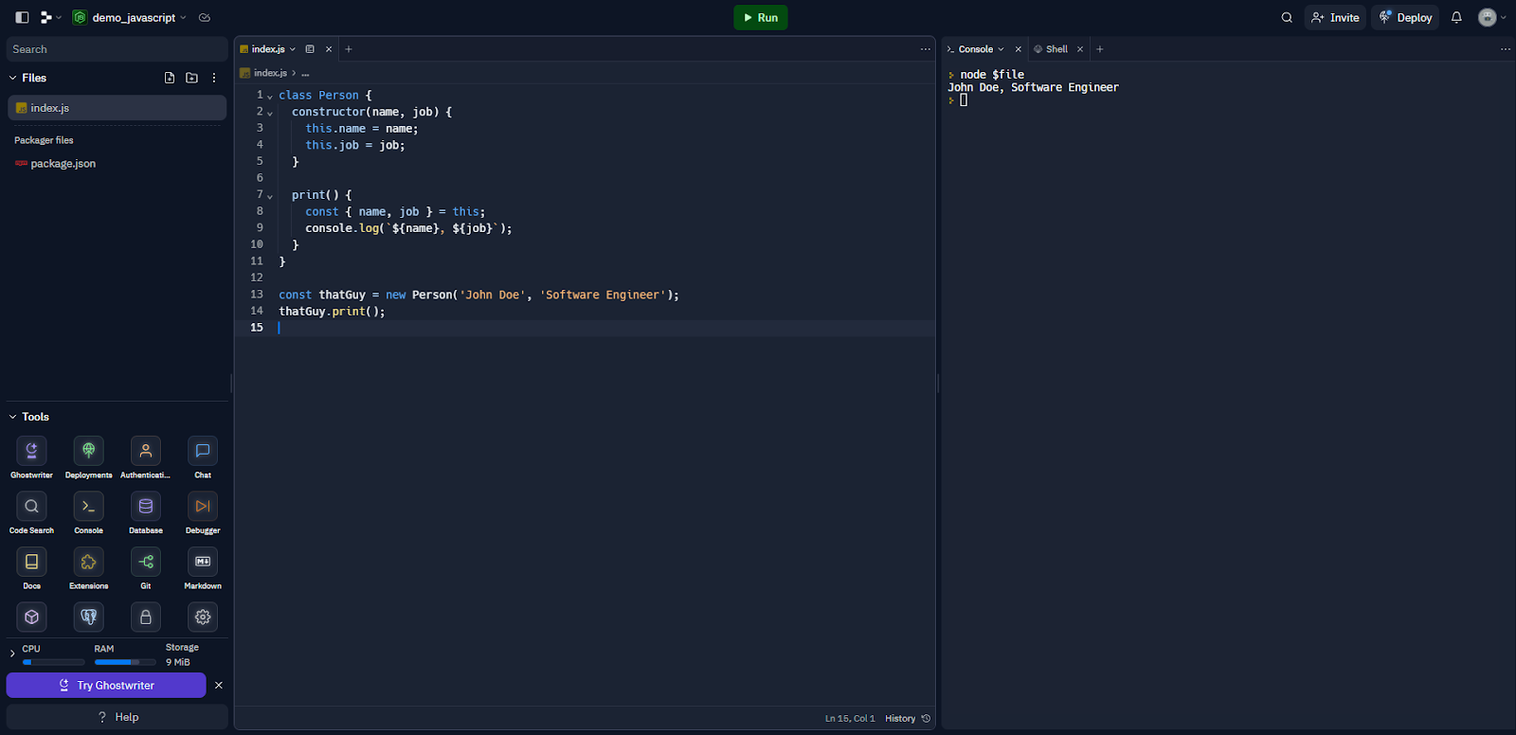Expand the CPU resources panel

[x=12, y=654]
